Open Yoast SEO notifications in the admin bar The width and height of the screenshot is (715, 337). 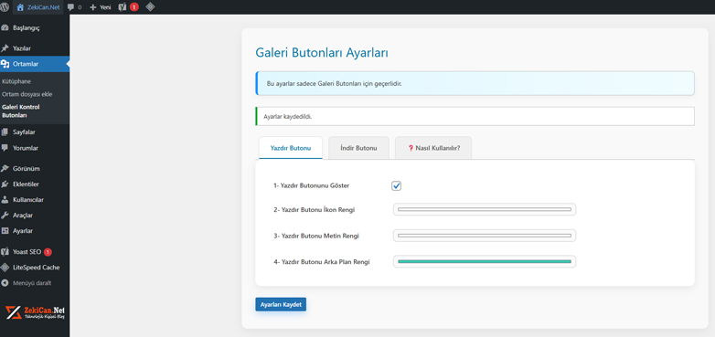coord(128,7)
